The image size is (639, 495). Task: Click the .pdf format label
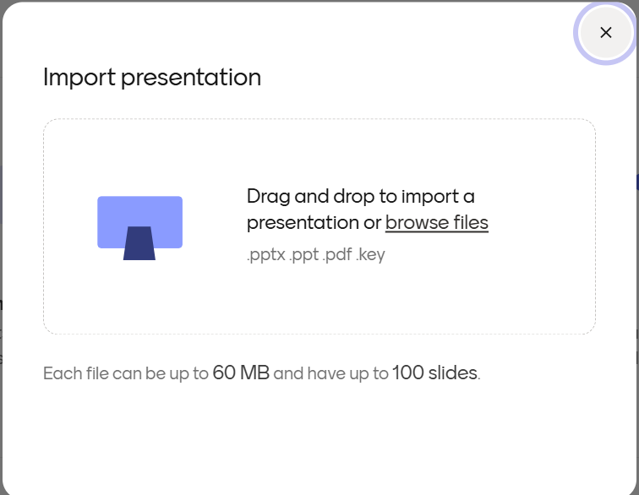pyautogui.click(x=338, y=254)
